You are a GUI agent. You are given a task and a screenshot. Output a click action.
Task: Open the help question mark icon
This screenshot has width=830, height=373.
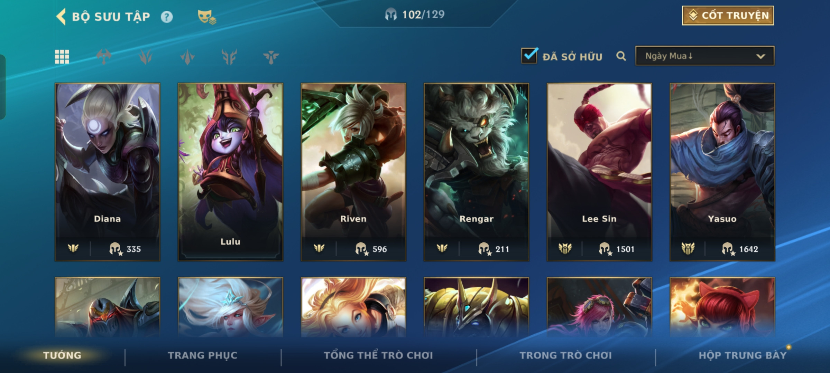167,17
